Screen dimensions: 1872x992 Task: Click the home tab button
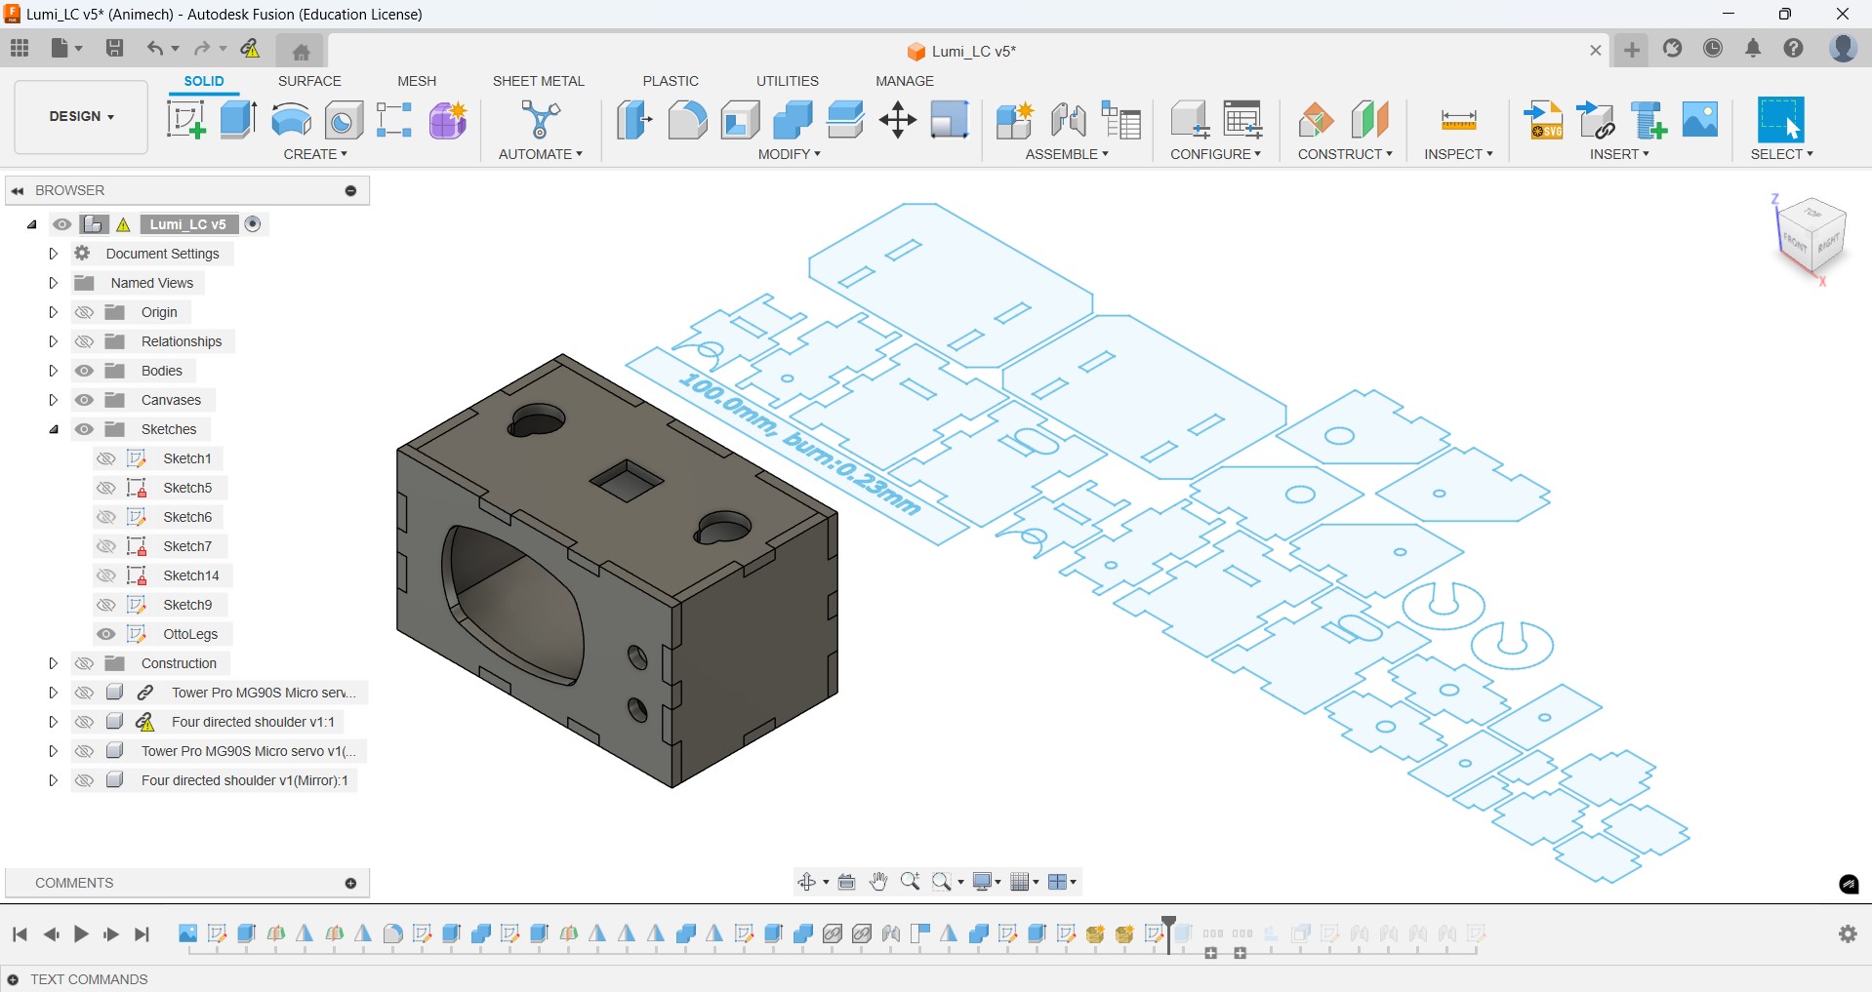pos(301,51)
